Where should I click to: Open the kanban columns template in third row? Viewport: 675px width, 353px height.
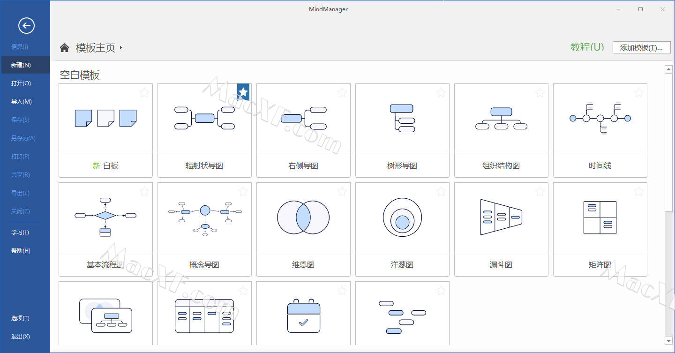click(204, 316)
